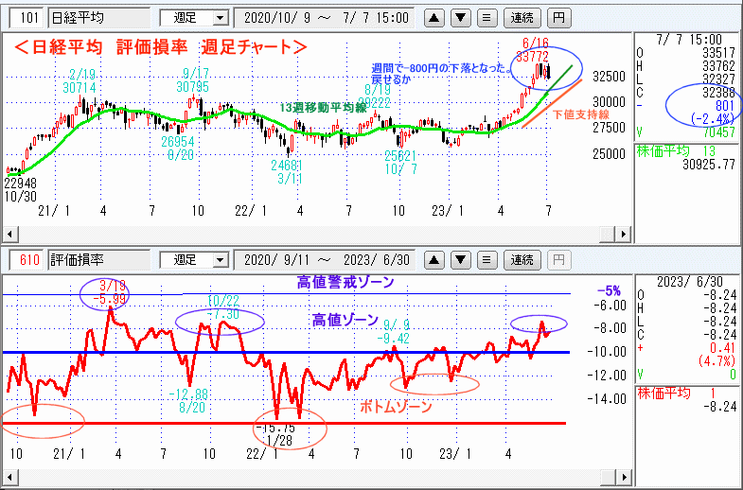Click the volume value 70457
This screenshot has height=490, width=743.
[x=718, y=132]
